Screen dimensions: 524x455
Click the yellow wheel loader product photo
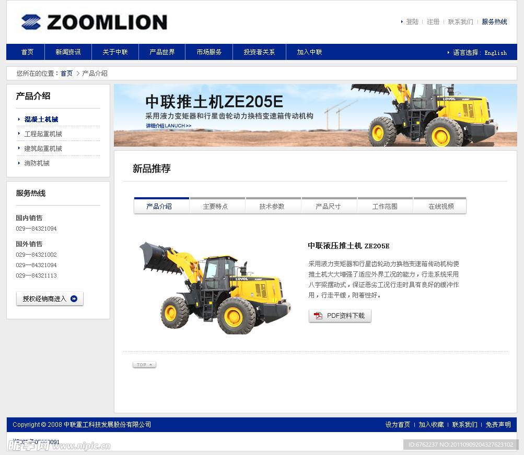point(216,288)
